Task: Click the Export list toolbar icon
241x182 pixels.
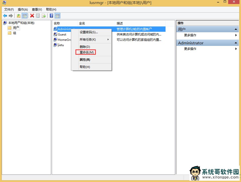Action: pos(44,16)
